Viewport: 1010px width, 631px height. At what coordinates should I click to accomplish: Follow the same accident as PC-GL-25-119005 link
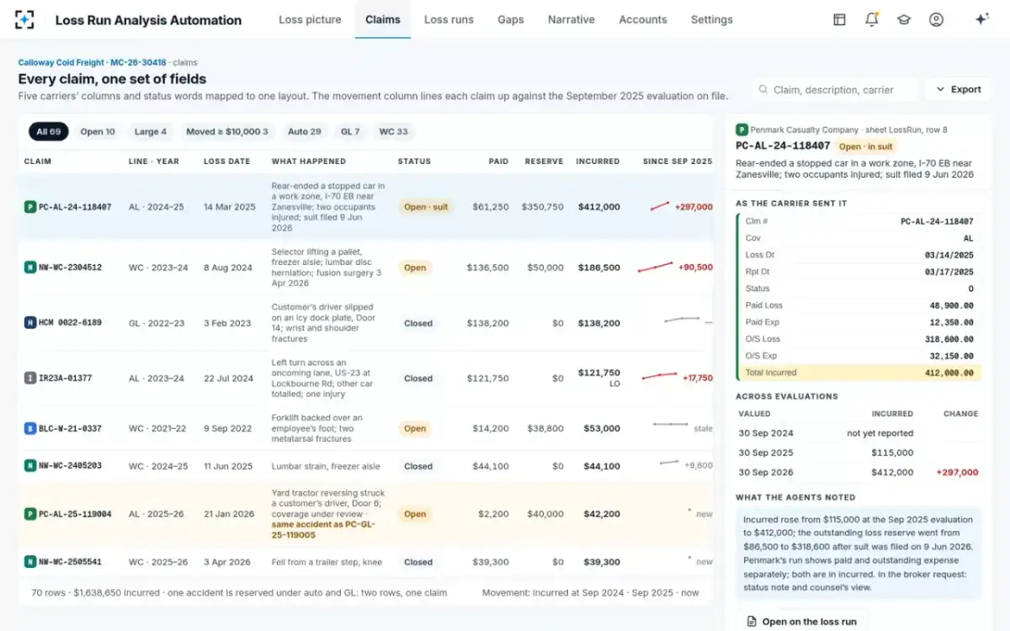pos(322,529)
